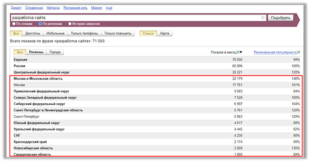Click the 135% popularity value

(296, 148)
